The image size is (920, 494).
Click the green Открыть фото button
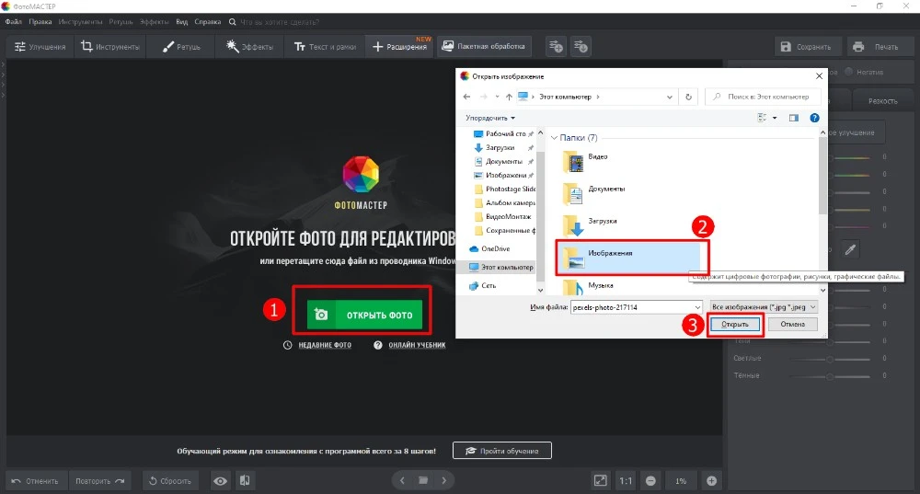[364, 315]
